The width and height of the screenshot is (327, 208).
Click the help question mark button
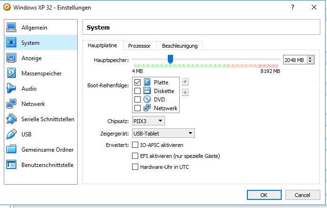(x=293, y=7)
